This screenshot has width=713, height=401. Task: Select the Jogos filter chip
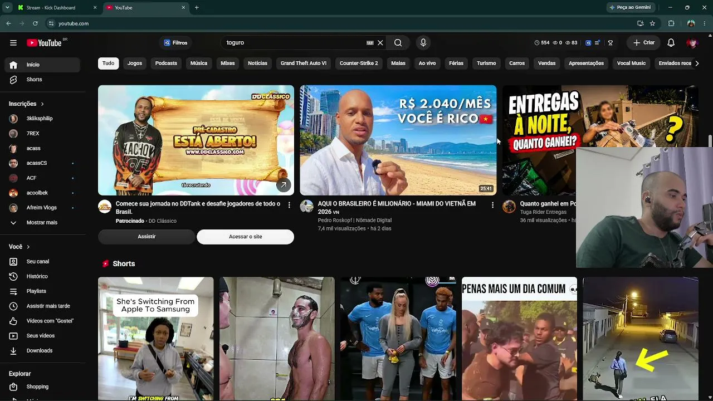pos(135,63)
